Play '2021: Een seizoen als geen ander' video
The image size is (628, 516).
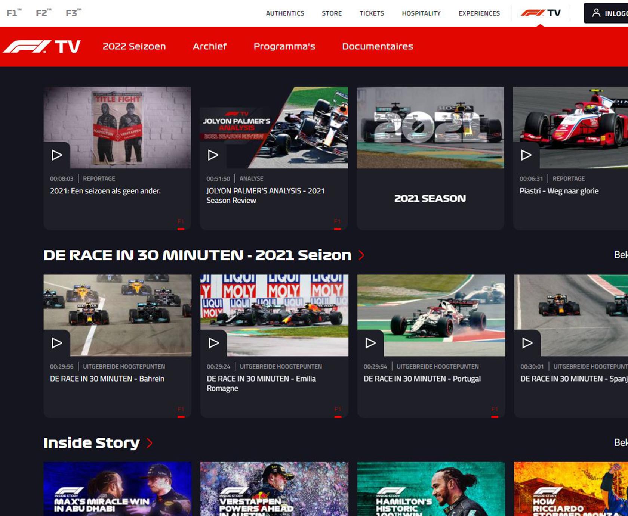(57, 155)
